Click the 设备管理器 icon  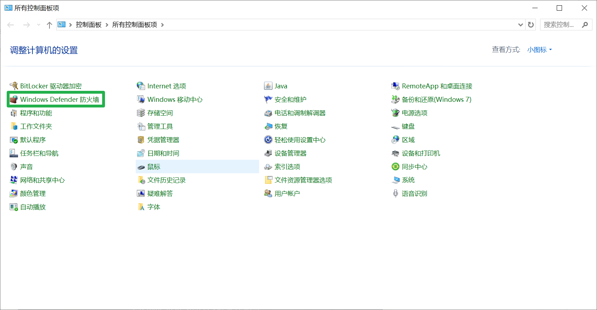(268, 153)
